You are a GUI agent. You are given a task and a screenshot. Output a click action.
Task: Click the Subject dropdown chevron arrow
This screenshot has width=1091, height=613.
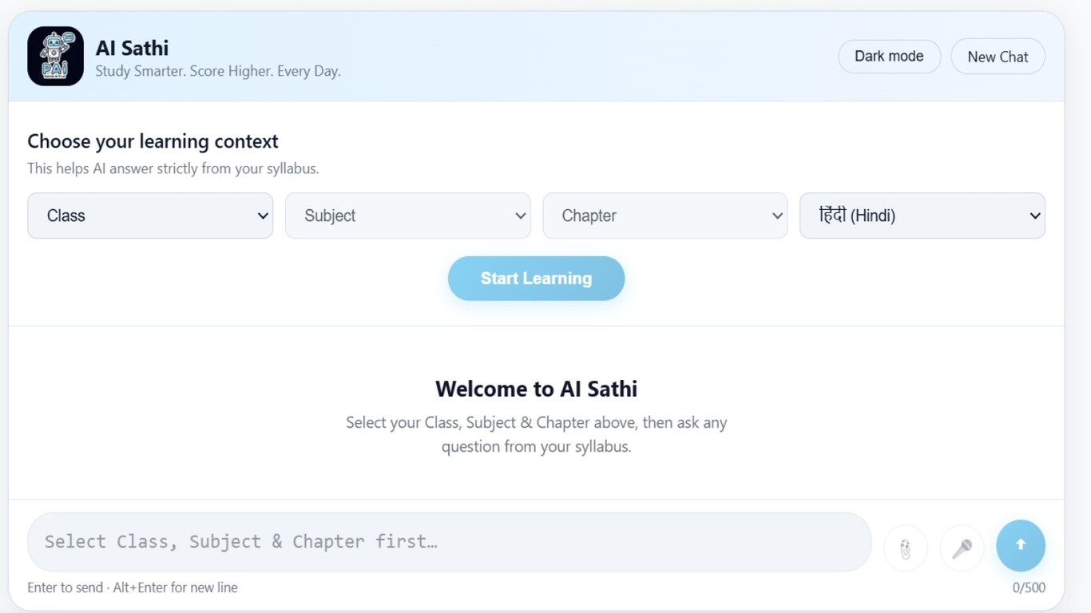coord(520,216)
